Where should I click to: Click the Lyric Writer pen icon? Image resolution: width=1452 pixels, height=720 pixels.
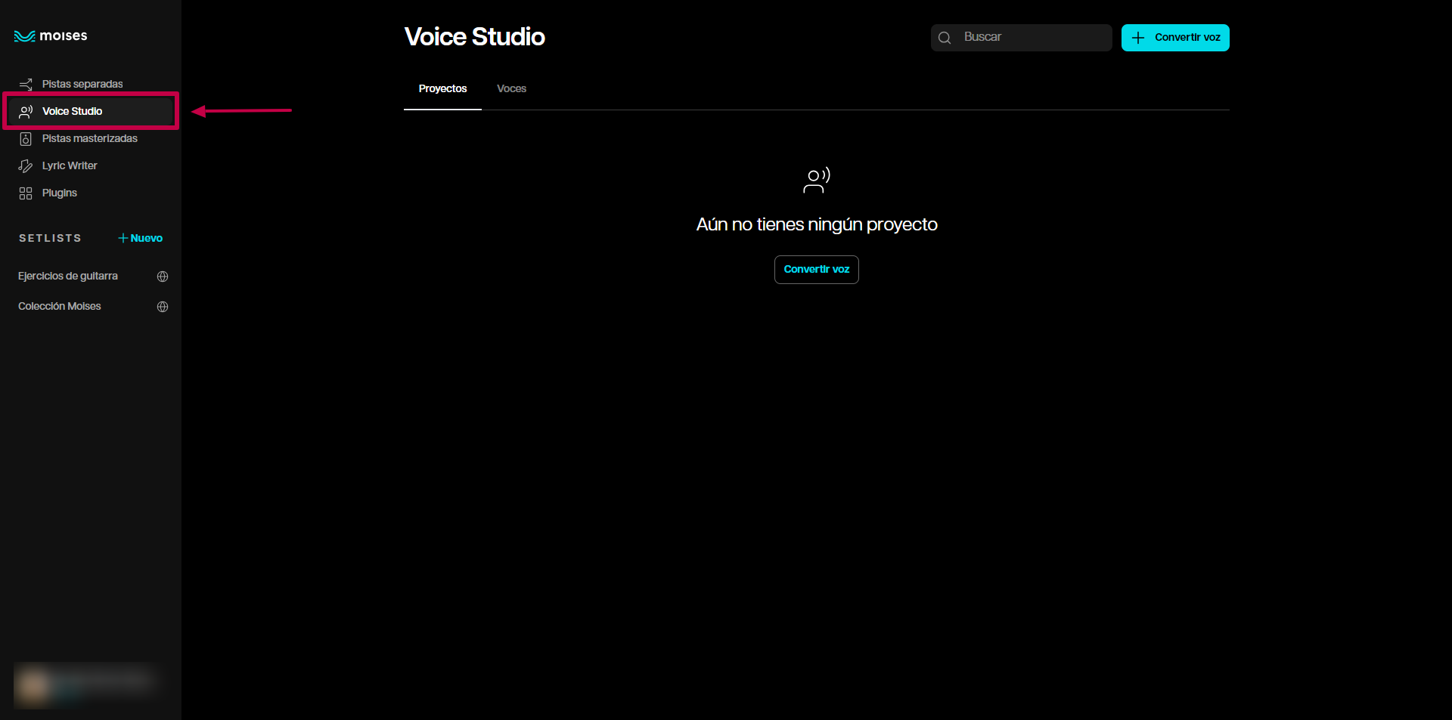[x=26, y=166]
